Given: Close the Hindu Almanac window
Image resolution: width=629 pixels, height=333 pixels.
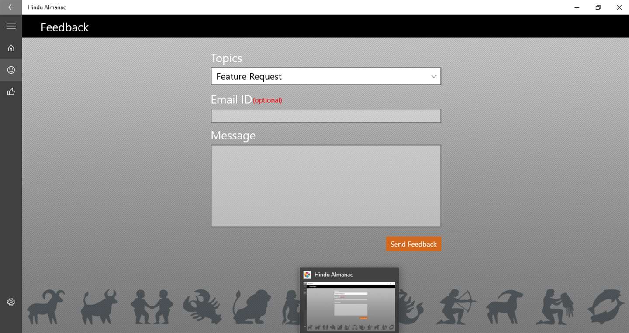Looking at the screenshot, I should click(619, 7).
